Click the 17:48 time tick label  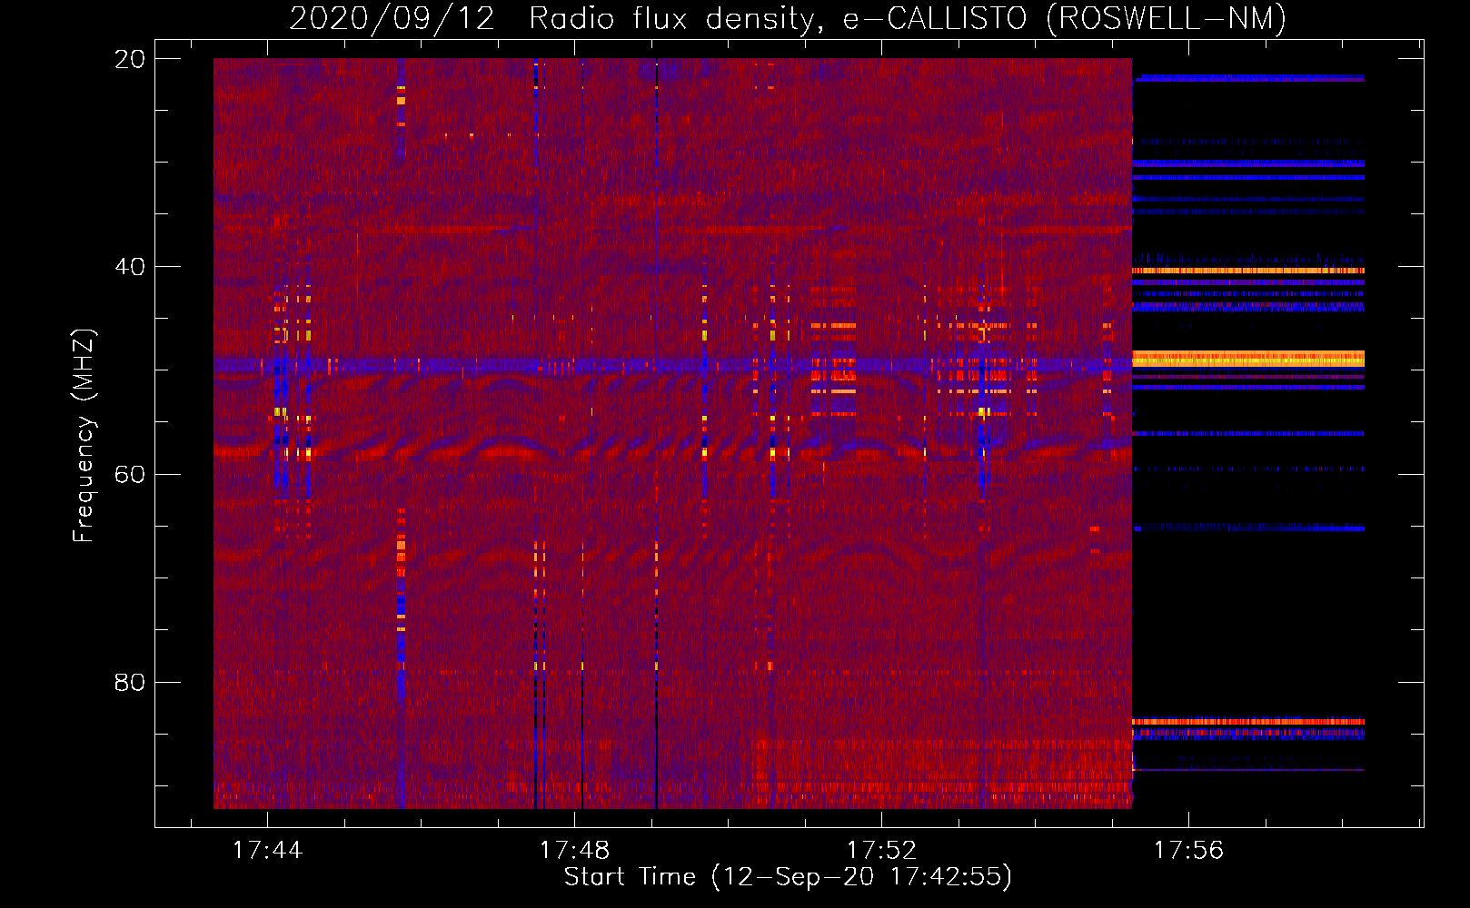(x=574, y=851)
